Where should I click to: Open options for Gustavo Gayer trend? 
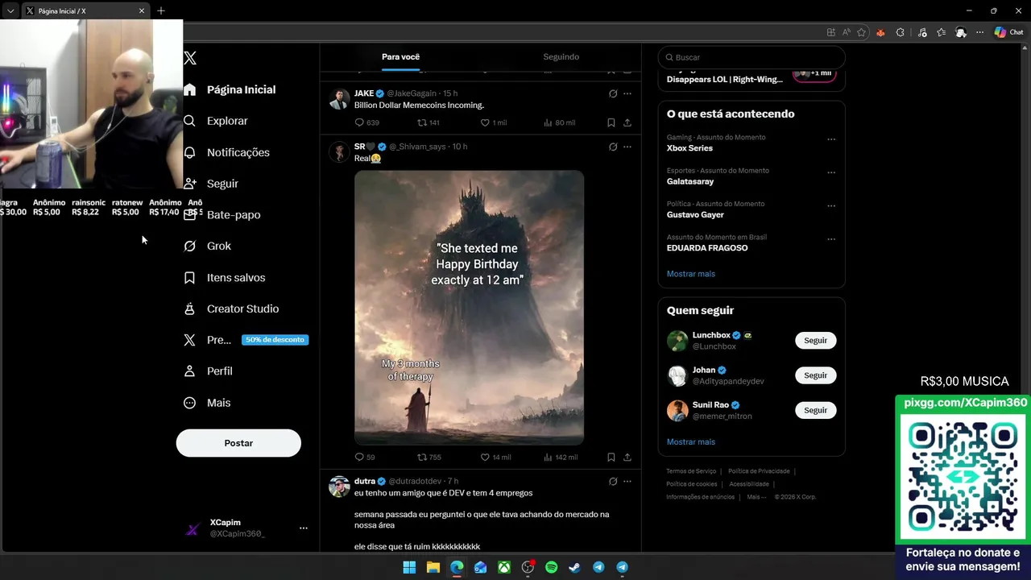[x=831, y=206]
